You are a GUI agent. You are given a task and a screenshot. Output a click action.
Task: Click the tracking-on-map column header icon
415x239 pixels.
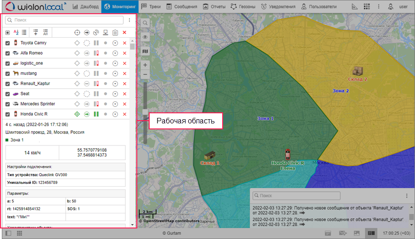(77, 33)
